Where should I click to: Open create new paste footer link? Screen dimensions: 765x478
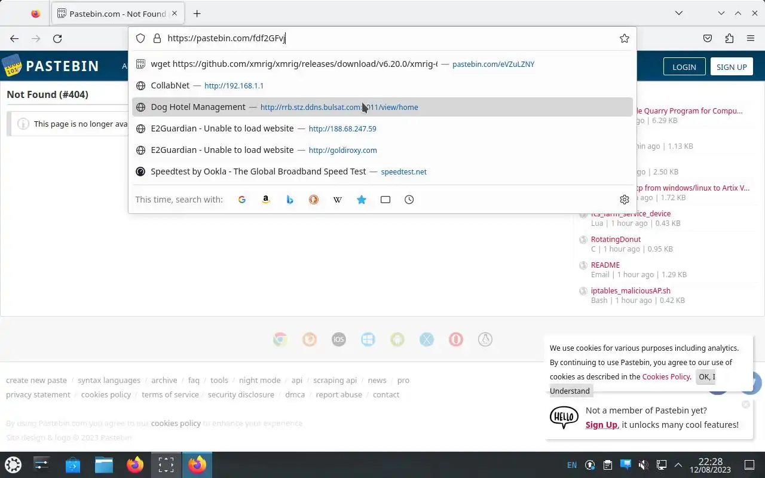point(36,380)
